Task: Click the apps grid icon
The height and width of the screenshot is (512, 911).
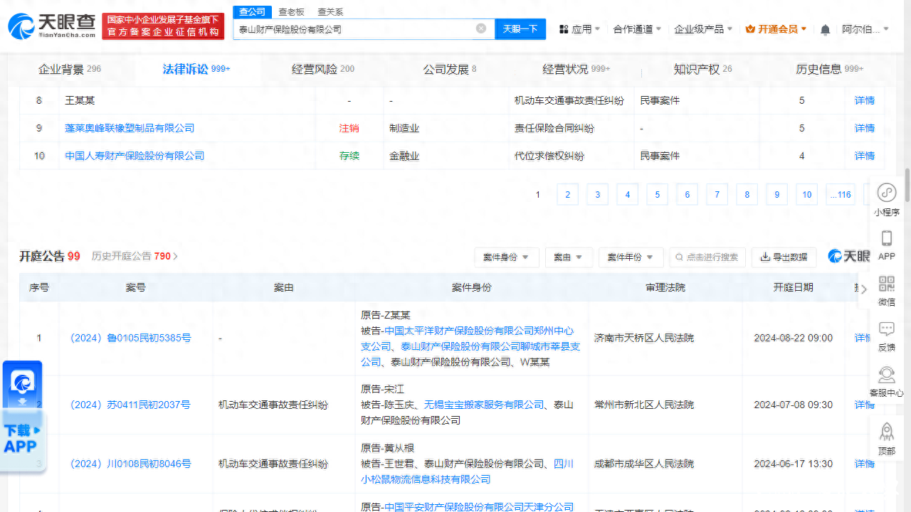Action: (564, 29)
